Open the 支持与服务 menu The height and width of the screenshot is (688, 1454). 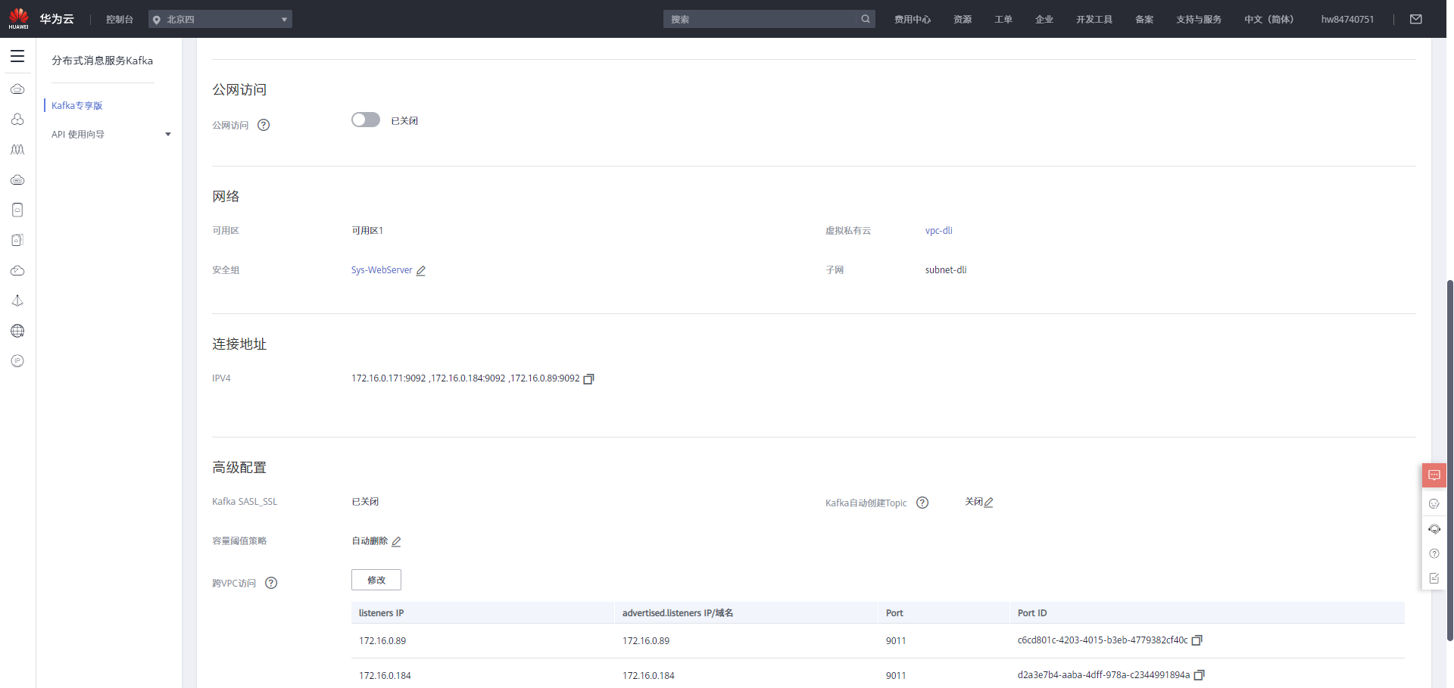point(1199,19)
